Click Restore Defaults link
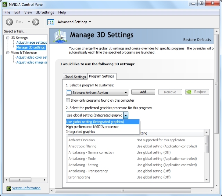Screen dimensions: 222x196 tap(197, 40)
